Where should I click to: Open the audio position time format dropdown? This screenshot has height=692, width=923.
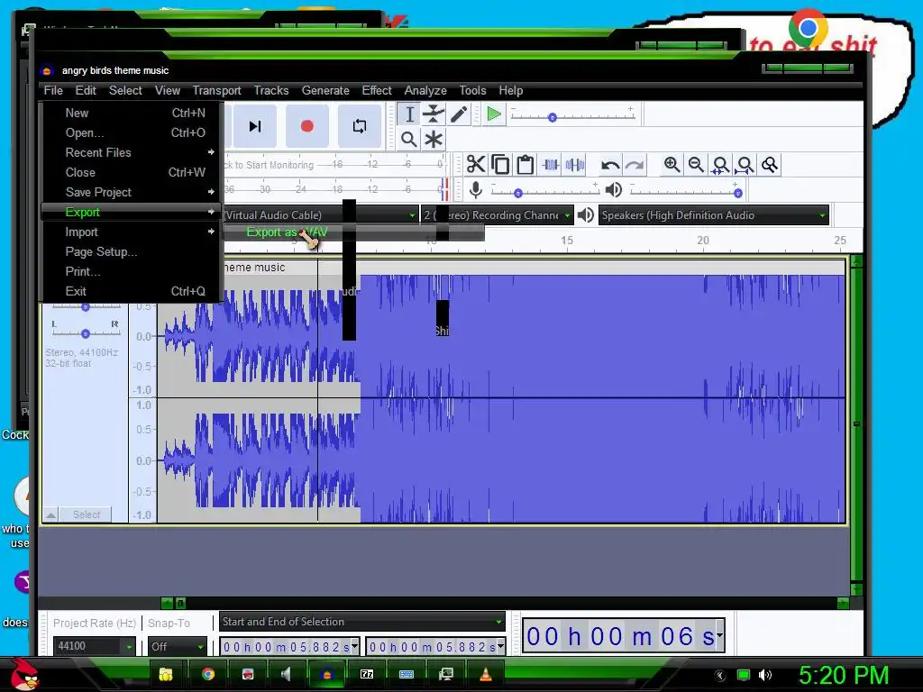(x=719, y=635)
